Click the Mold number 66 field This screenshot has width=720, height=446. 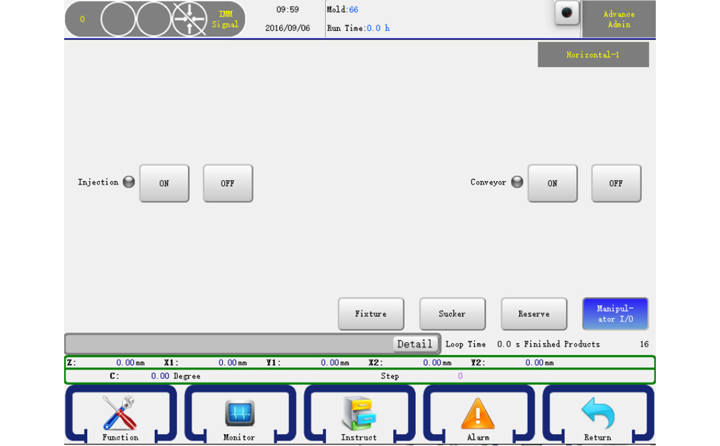(353, 10)
